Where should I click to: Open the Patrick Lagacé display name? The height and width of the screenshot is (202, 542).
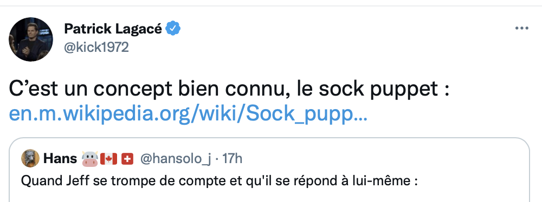pos(113,29)
